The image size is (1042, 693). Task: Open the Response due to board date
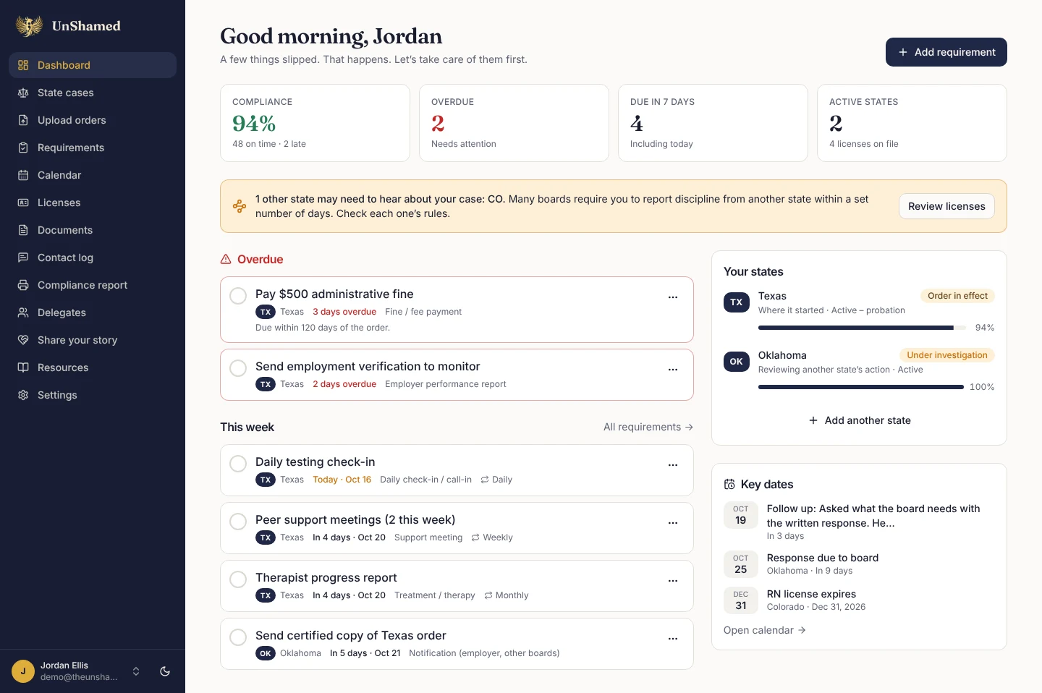[x=859, y=564]
